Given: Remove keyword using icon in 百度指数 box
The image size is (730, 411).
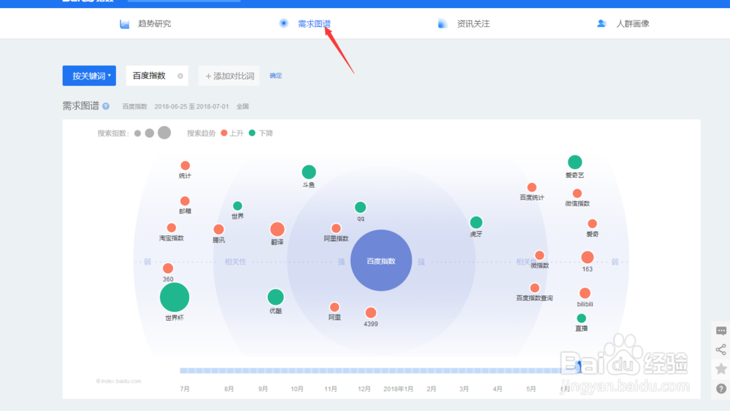Looking at the screenshot, I should tap(180, 76).
